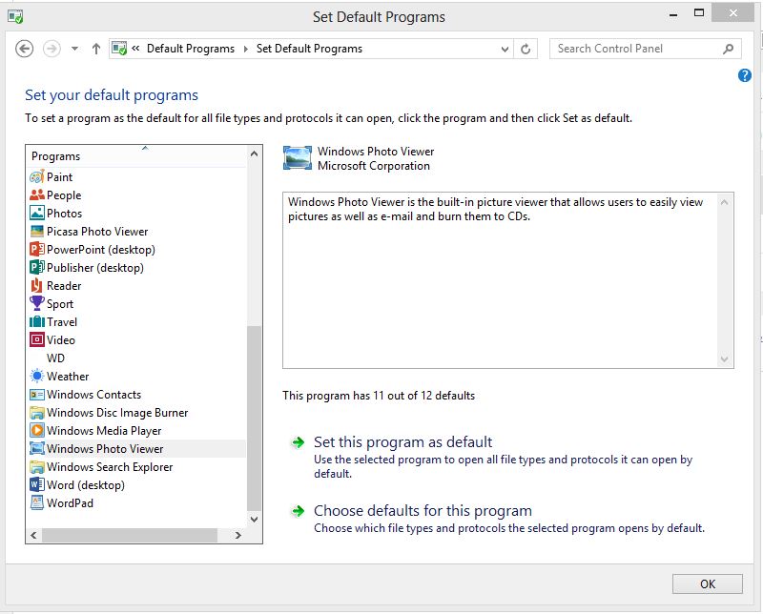
Task: Click the Sport trophy icon
Action: (37, 303)
